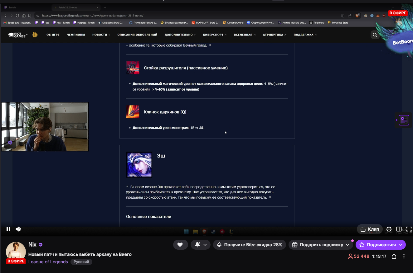Open the Подписаться subscribe dropdown
Screen dimensions: 413x273
(381, 245)
